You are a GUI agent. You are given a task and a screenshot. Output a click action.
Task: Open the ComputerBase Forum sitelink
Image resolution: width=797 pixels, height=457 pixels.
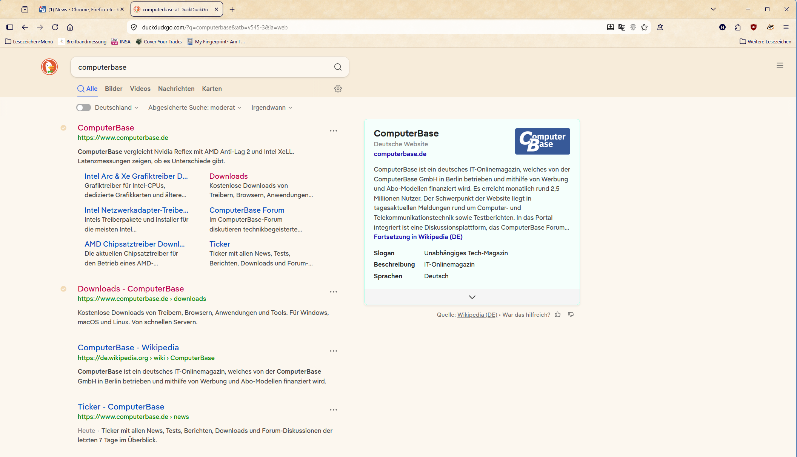tap(247, 210)
